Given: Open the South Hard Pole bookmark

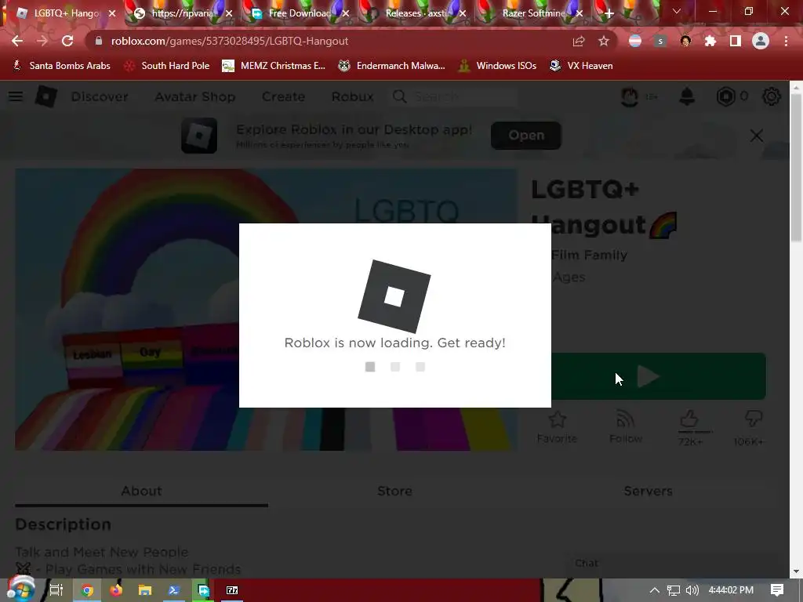Looking at the screenshot, I should click(168, 66).
